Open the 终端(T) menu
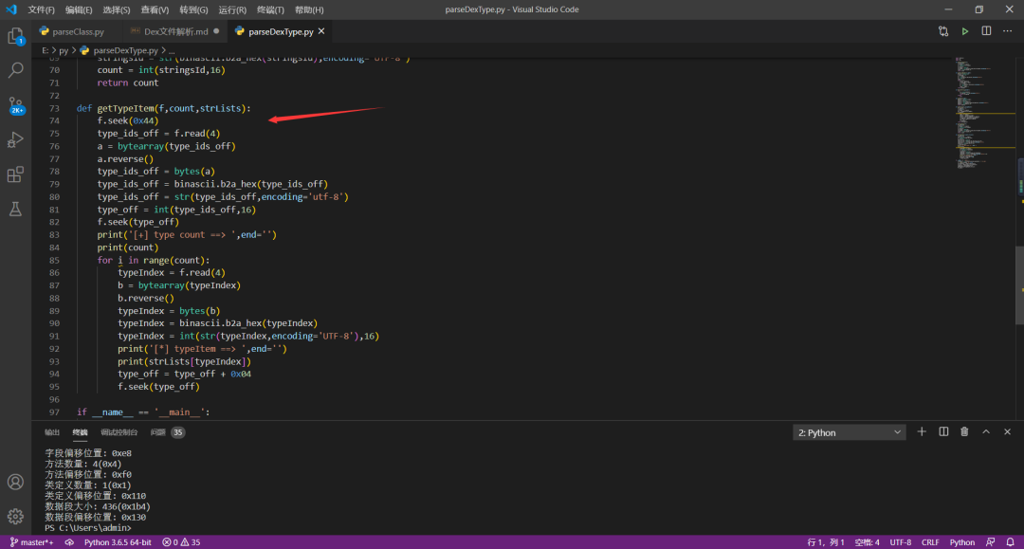This screenshot has width=1024, height=549. 270,9
